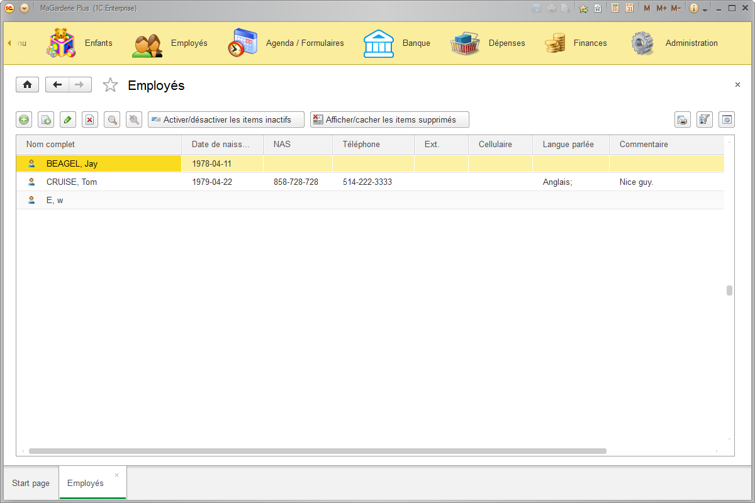
Task: Open the 1C application menu arrow top-left
Action: (x=25, y=9)
